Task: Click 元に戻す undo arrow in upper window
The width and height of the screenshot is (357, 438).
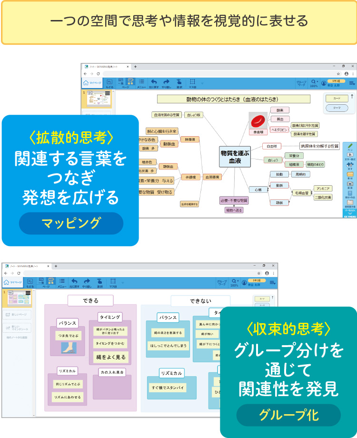Action: click(154, 83)
